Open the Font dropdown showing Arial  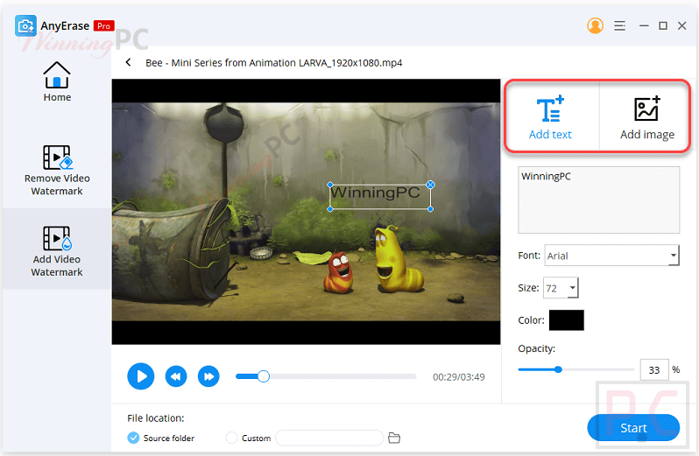coord(611,256)
